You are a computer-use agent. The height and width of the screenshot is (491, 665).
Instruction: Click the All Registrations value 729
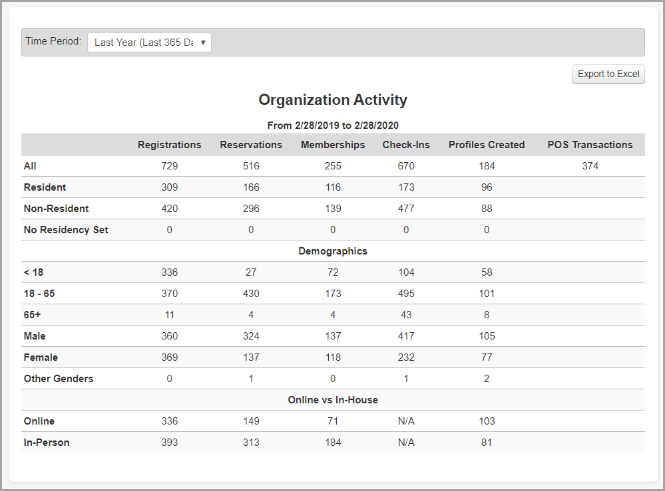[169, 166]
